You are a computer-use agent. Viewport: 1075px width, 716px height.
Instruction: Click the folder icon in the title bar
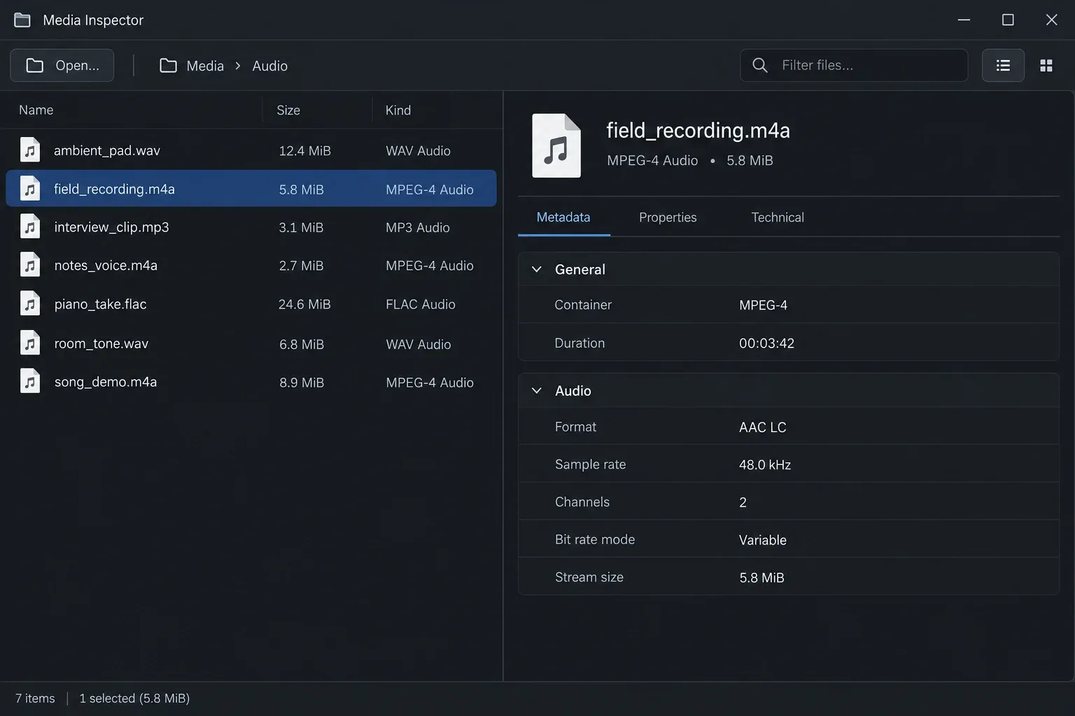[x=22, y=20]
